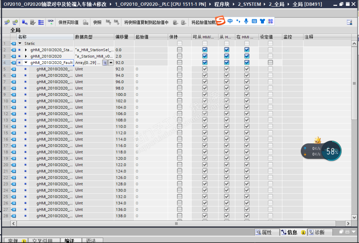The image size is (359, 243).
Task: Expand the gHMI_2010/2020 row 3 node
Action: click(x=26, y=56)
